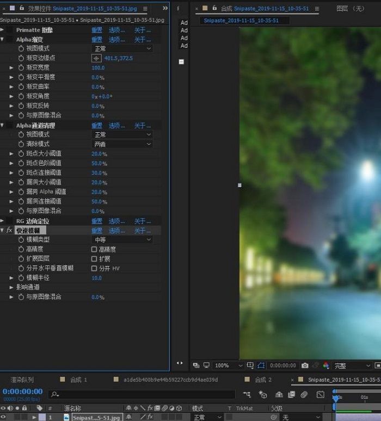The width and height of the screenshot is (381, 421).
Task: Open the 模糊类型 dropdown showing 中等
Action: 122,240
